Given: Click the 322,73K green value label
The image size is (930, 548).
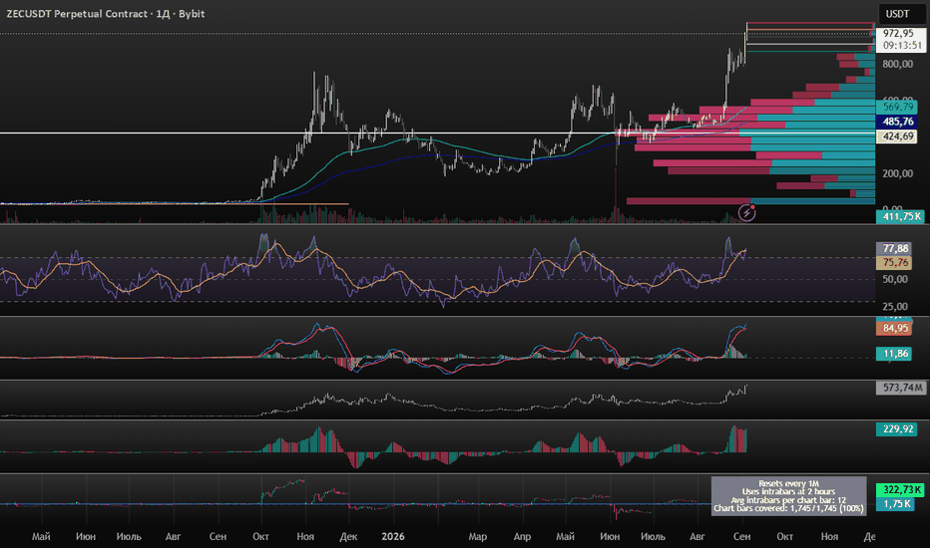Looking at the screenshot, I should (x=900, y=490).
